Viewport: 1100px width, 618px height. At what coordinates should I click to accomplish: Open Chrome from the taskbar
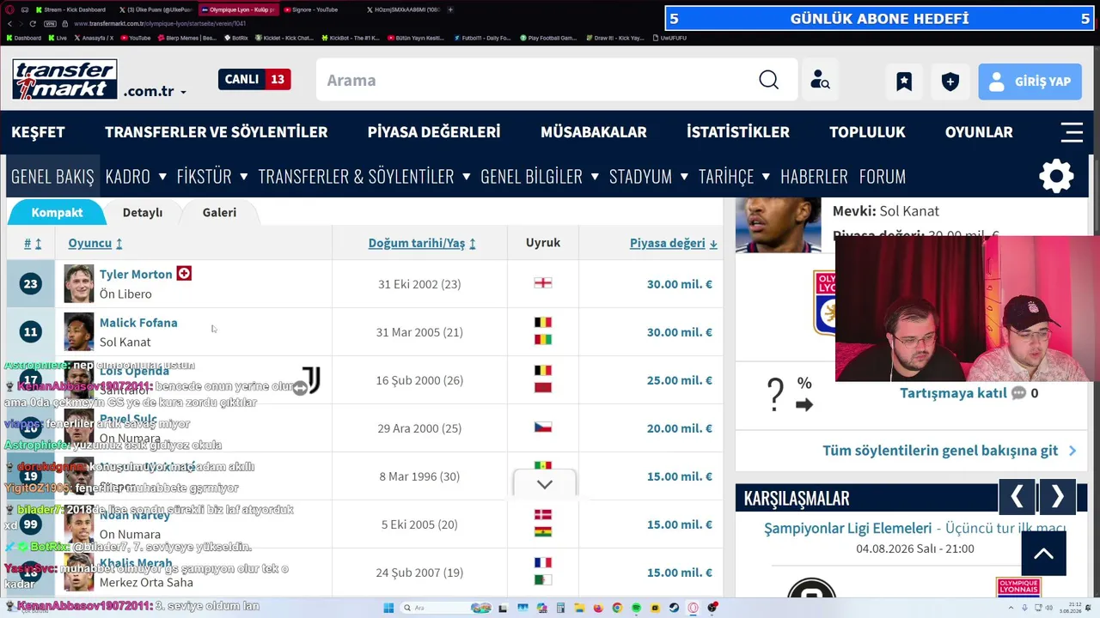pyautogui.click(x=617, y=608)
